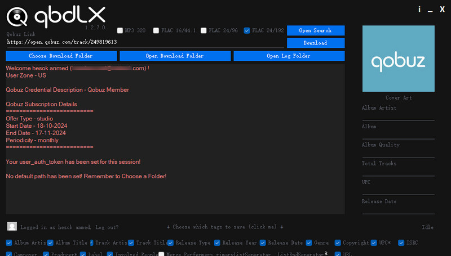Toggle Track Title tag checkbox
This screenshot has width=451, height=256.
tap(131, 243)
